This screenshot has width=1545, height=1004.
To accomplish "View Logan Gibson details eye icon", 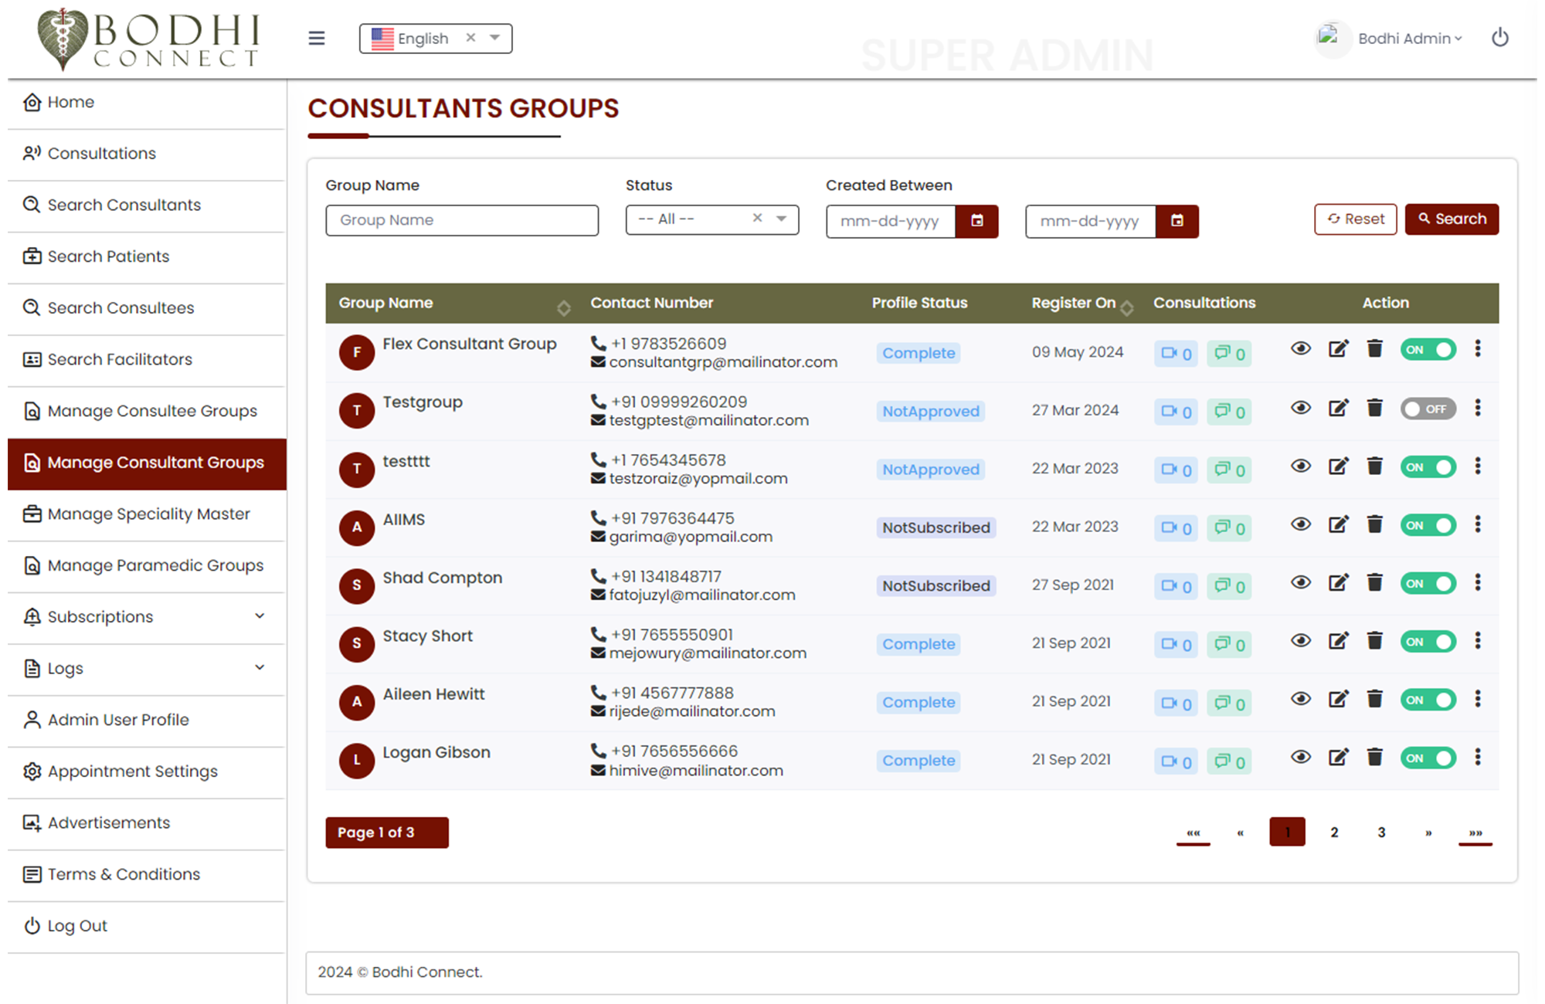I will point(1301,757).
